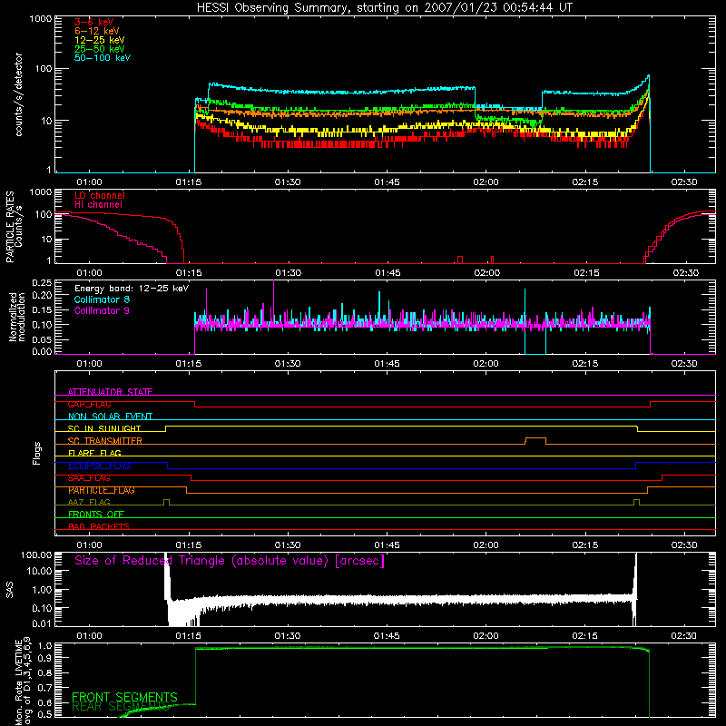Click the "0.01" tick on the SAS y-axis
This screenshot has width=726, height=726.
(x=42, y=623)
